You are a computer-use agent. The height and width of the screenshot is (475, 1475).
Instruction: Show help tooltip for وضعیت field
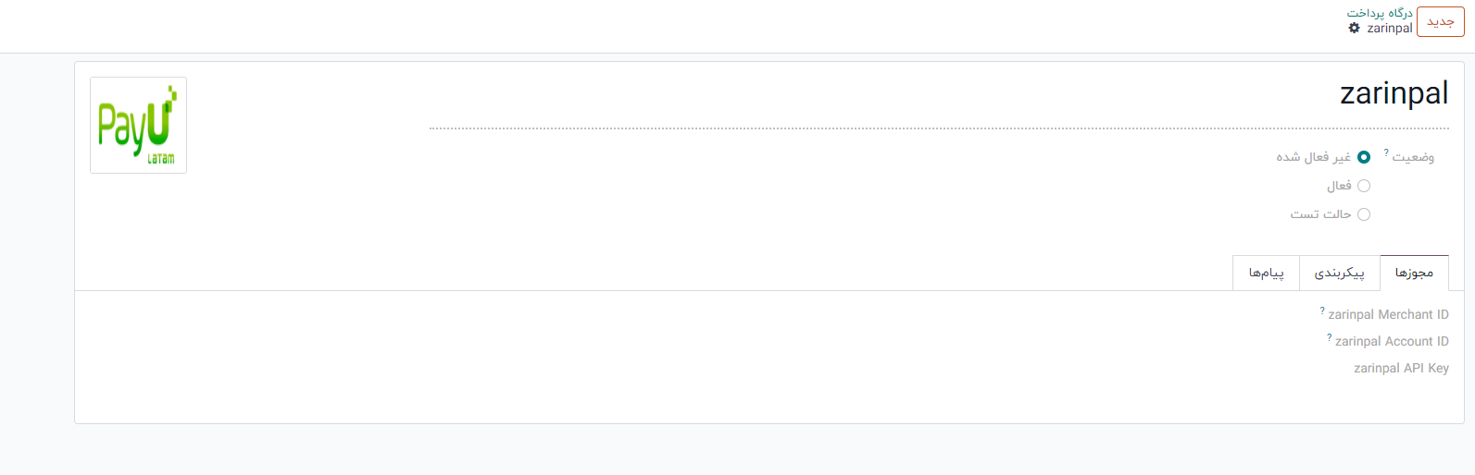pos(1386,152)
